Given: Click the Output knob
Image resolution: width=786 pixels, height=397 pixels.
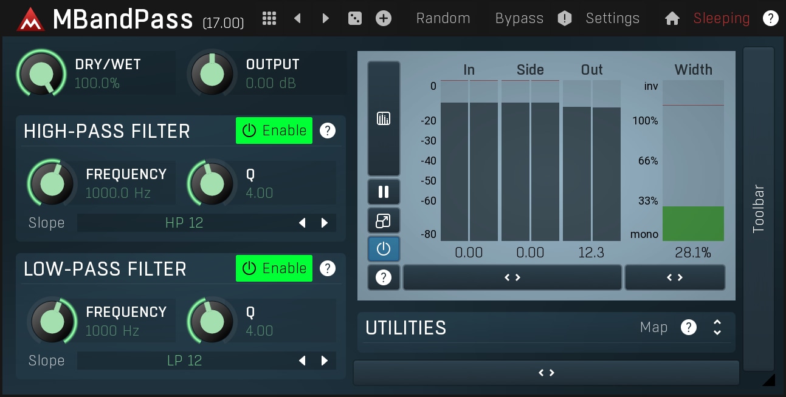Looking at the screenshot, I should pyautogui.click(x=212, y=73).
